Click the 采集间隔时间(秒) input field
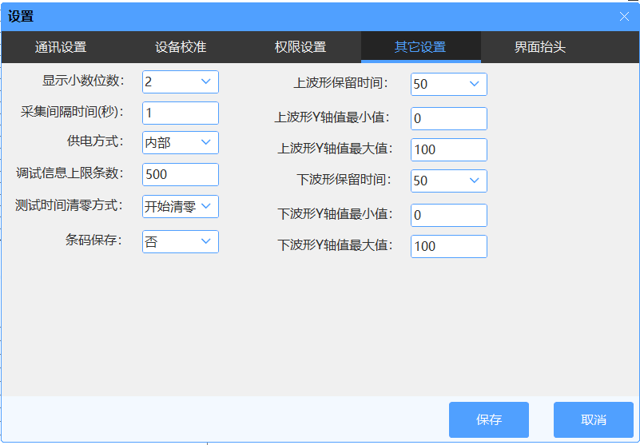The image size is (640, 445). click(x=181, y=113)
